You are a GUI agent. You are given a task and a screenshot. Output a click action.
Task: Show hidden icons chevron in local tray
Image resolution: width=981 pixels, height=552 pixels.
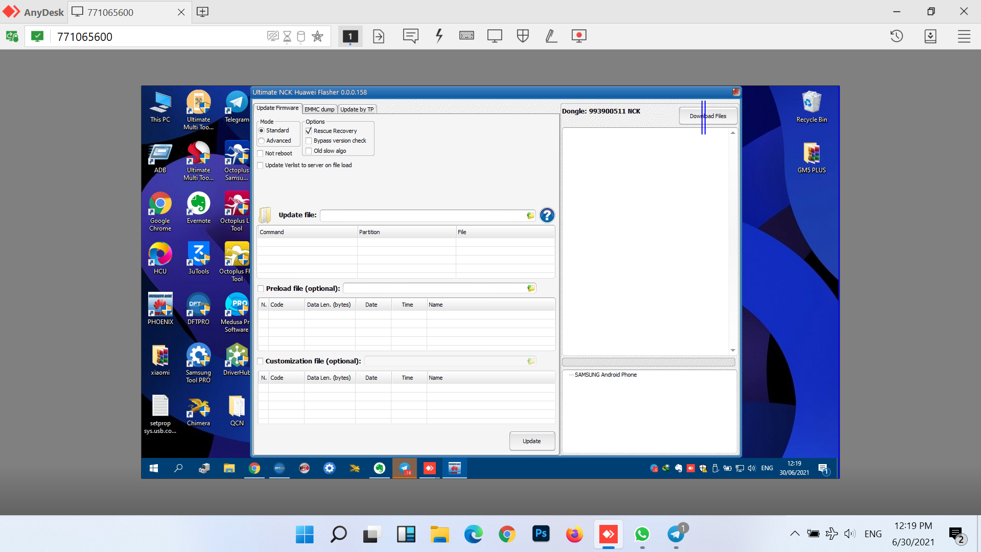point(795,534)
